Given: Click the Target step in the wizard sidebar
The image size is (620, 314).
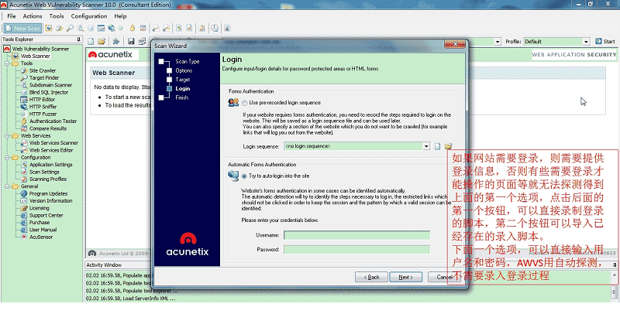Looking at the screenshot, I should pos(183,80).
